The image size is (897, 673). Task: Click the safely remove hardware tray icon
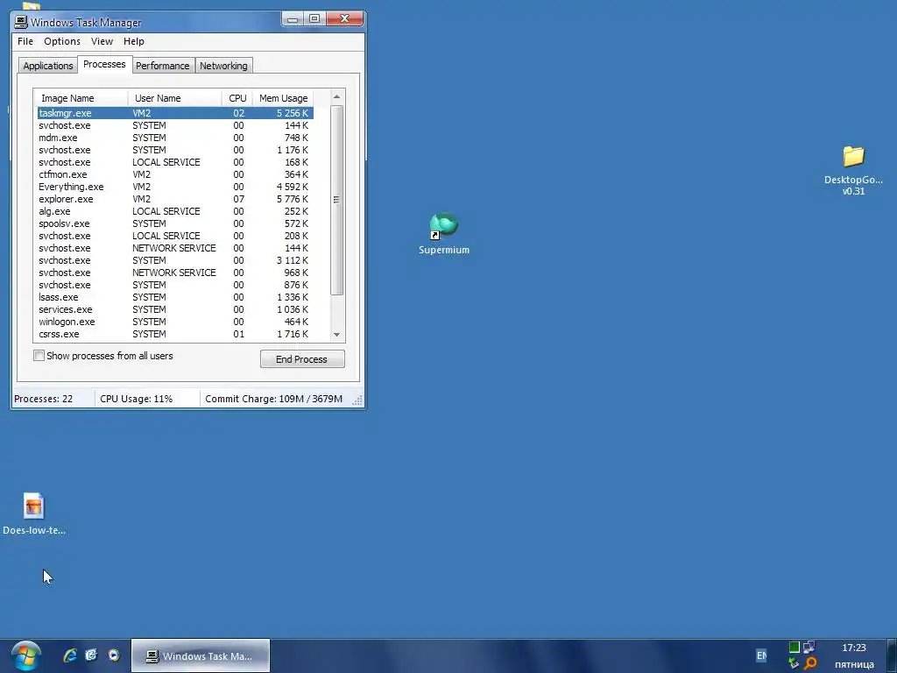tap(794, 663)
